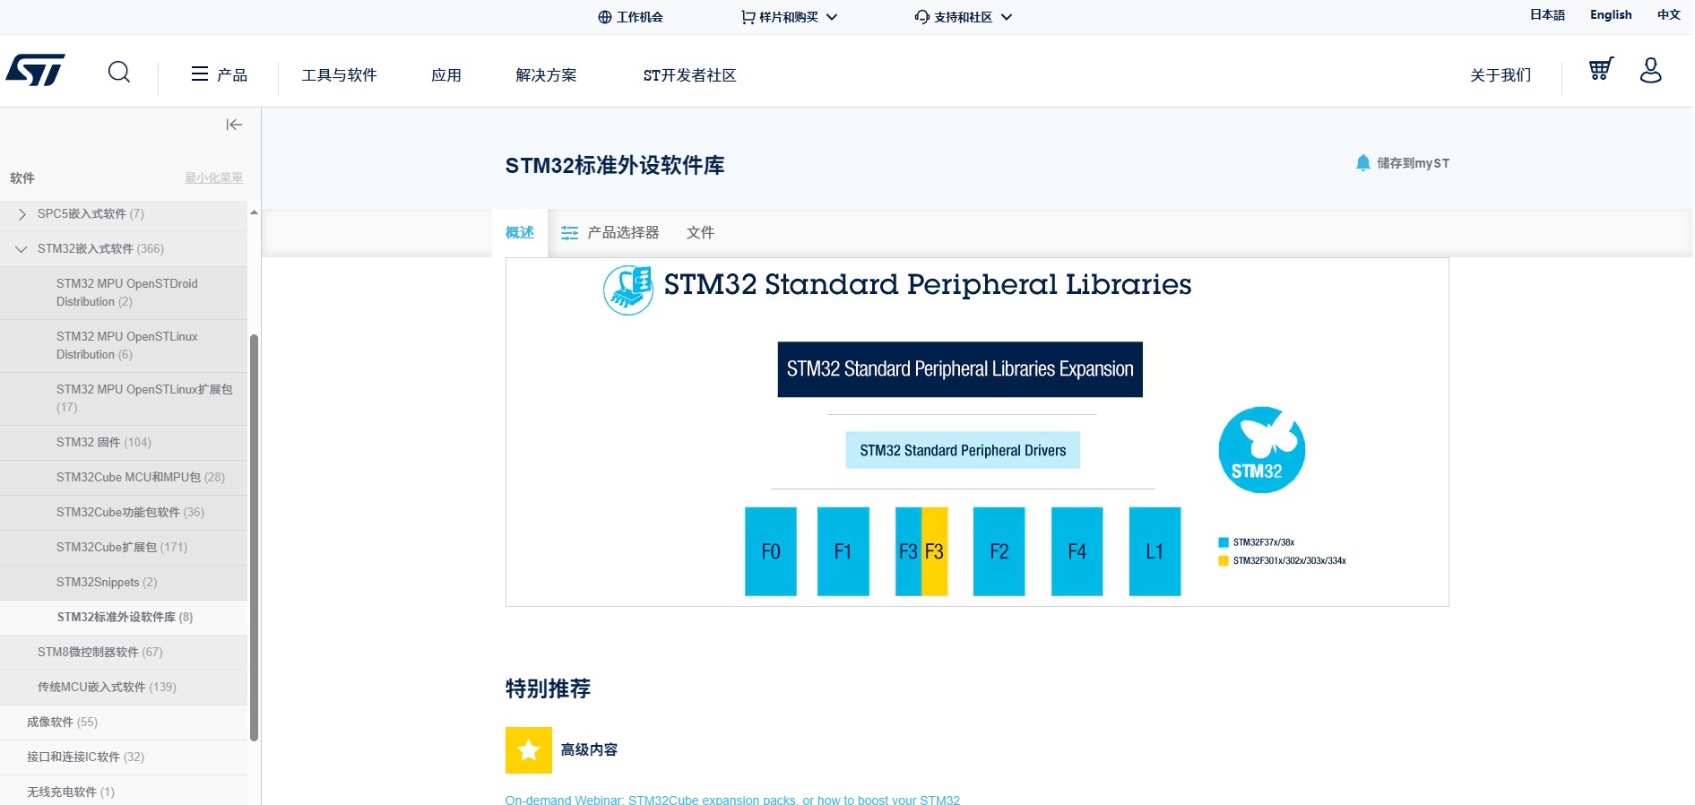Click the sidebar scroll-up arrow

pyautogui.click(x=254, y=212)
